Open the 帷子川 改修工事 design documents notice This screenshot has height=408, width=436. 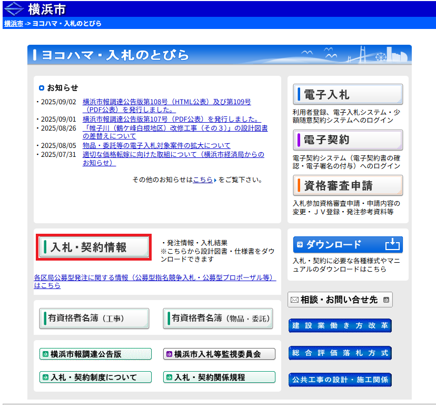click(175, 132)
